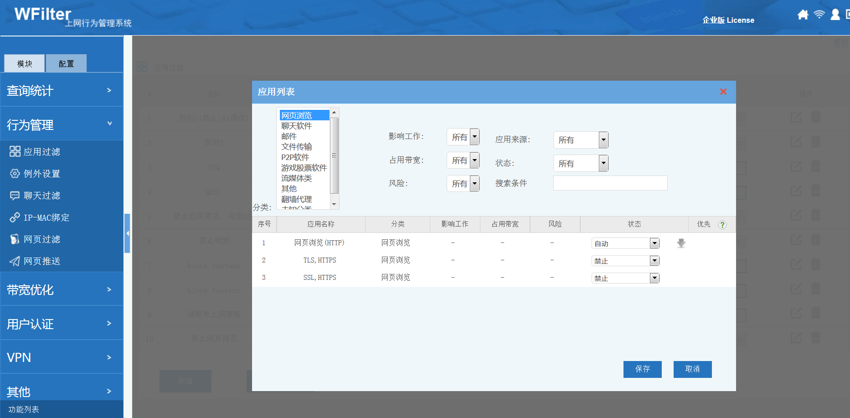Click the down arrow priority icon for HTTP row
The width and height of the screenshot is (850, 418).
[681, 243]
